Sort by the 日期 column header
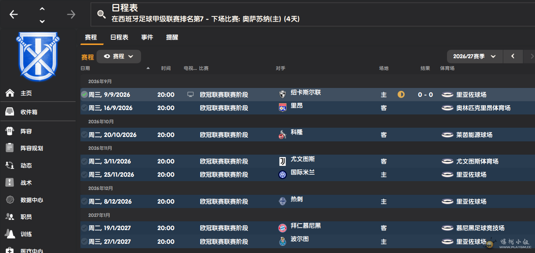535x253 pixels. coord(85,68)
